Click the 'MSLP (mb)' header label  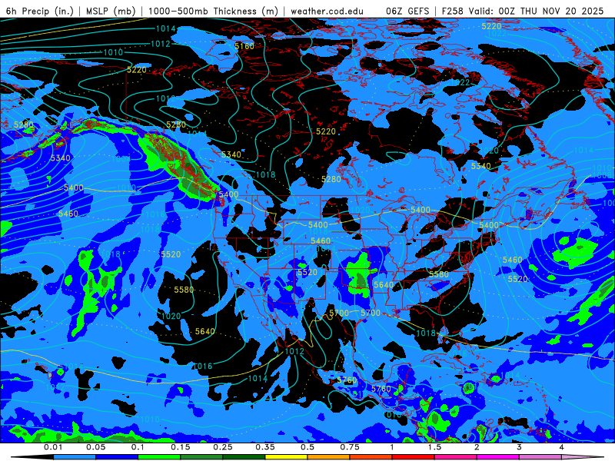click(111, 11)
